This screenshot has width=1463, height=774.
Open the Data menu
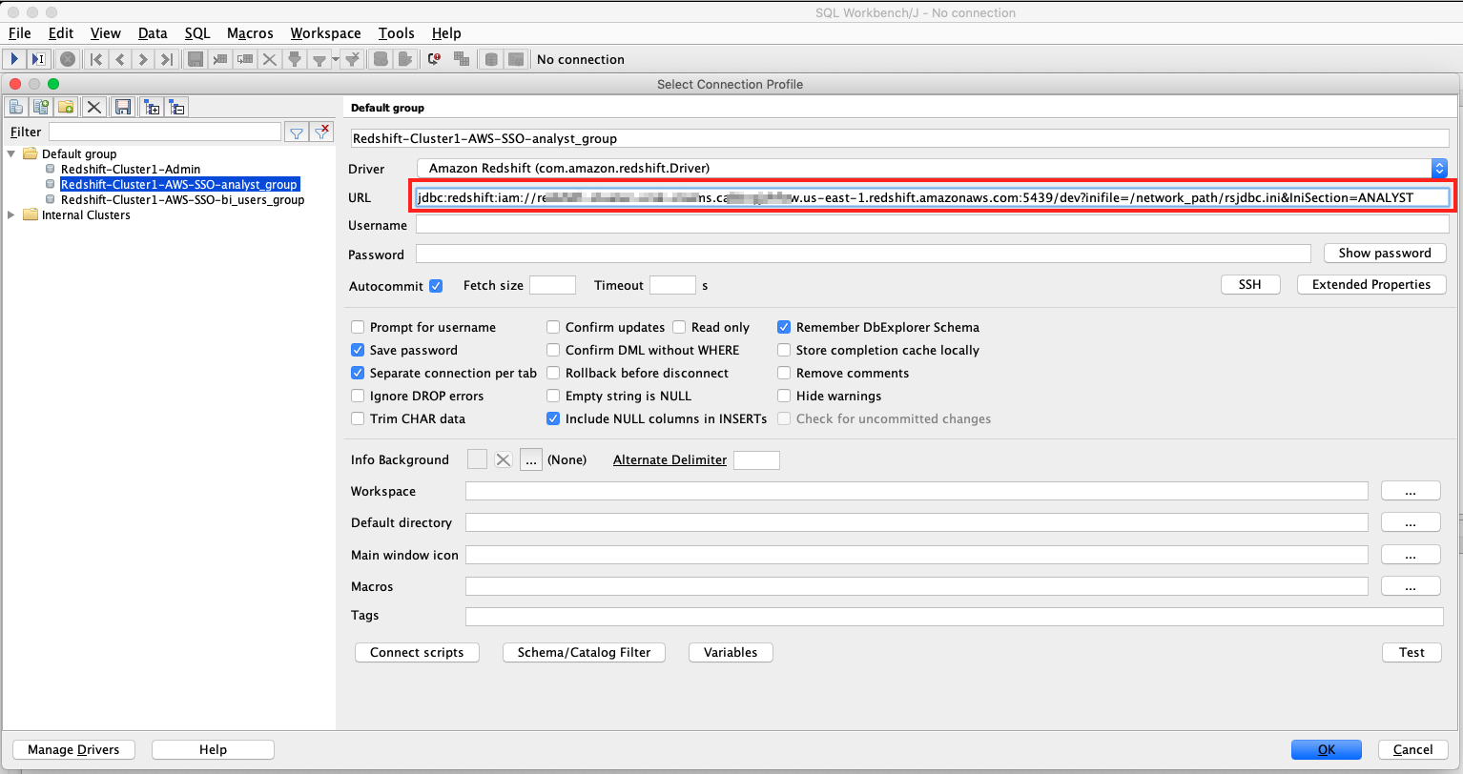pos(153,33)
